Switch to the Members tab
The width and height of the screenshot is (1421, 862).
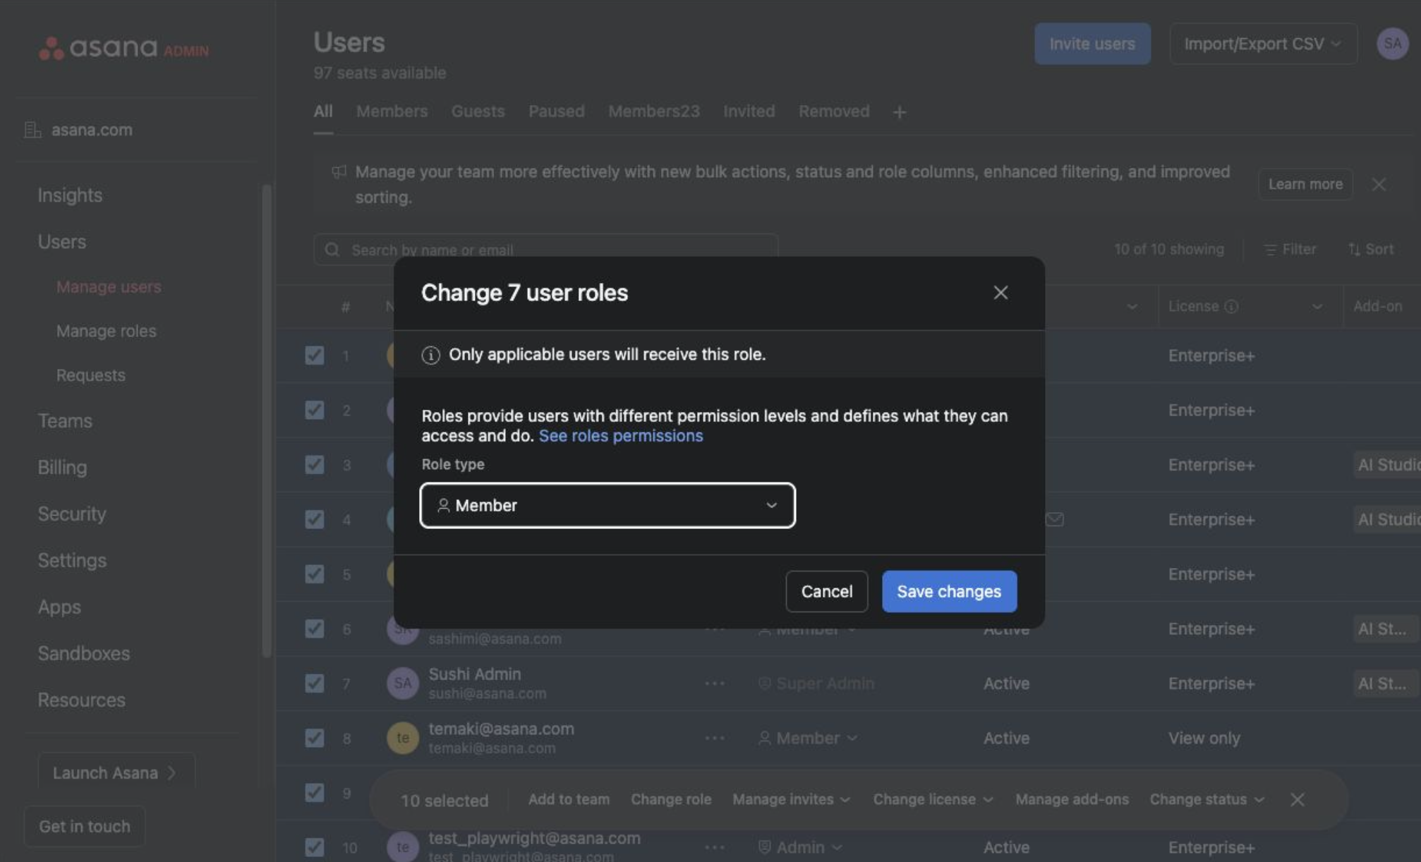pos(392,111)
